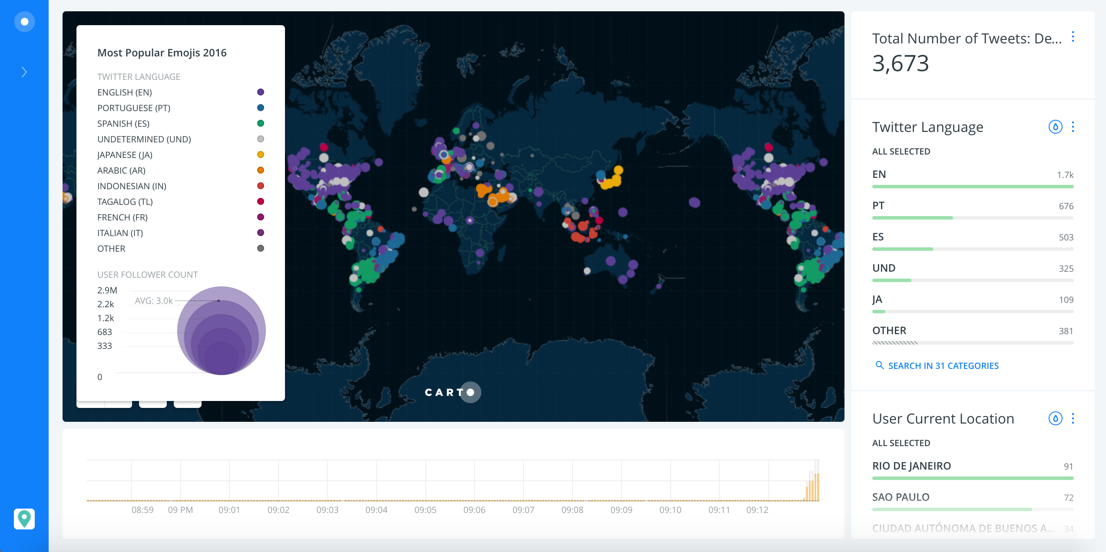Click Search in 31 Categories link
Screen dimensions: 1106x552
click(943, 366)
